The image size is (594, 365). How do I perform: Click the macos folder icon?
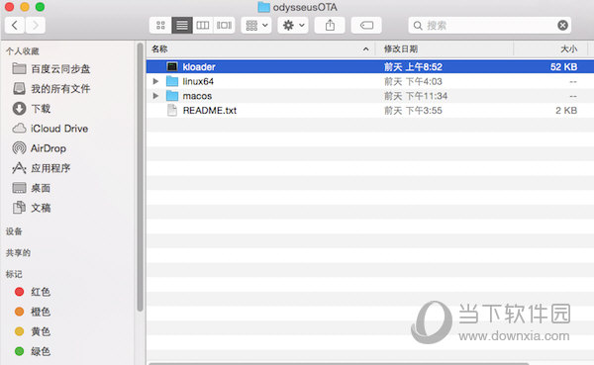[172, 95]
